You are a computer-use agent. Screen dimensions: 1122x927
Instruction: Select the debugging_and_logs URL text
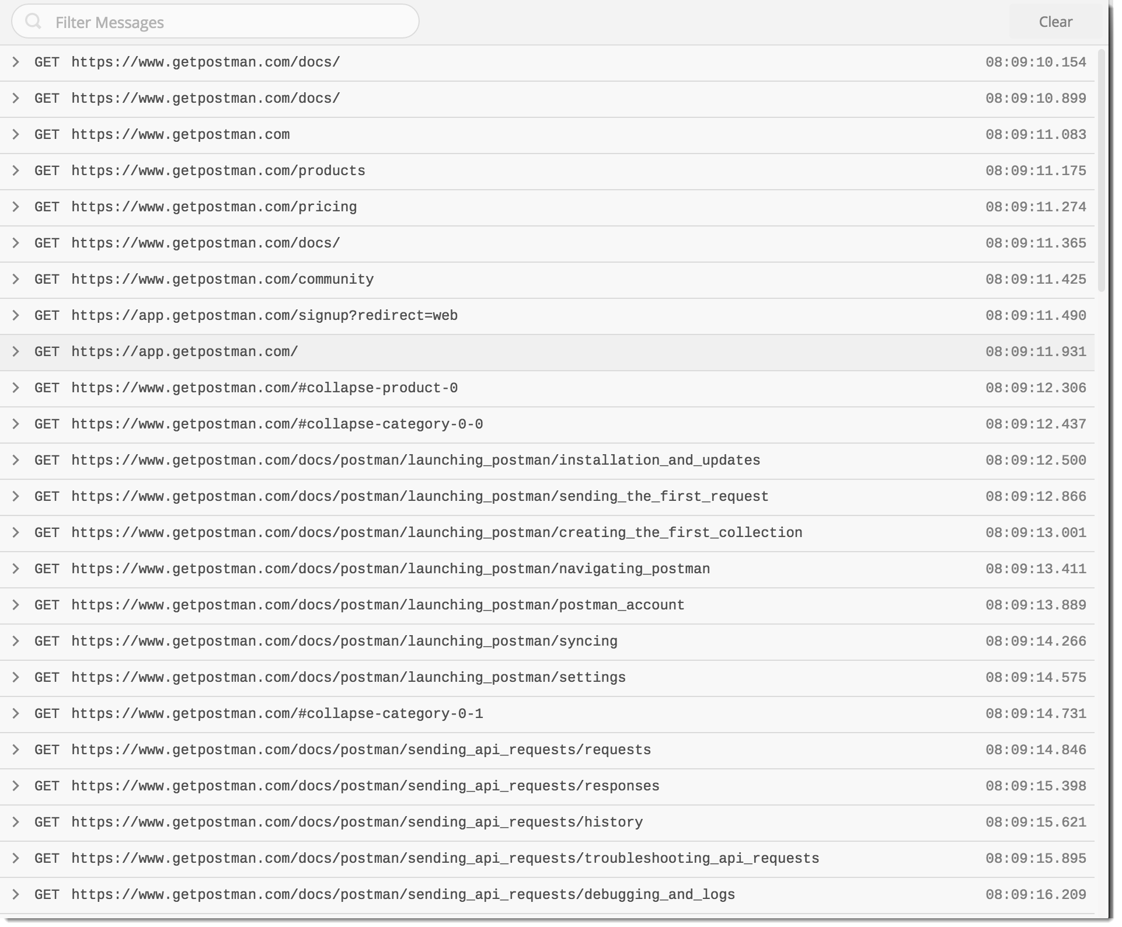pos(403,894)
